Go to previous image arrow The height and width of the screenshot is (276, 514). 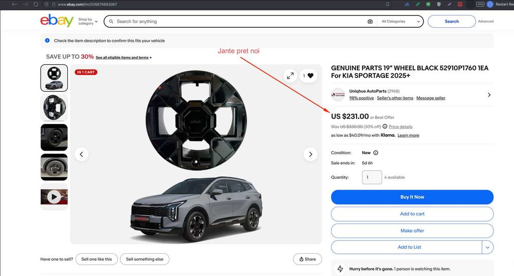(x=82, y=154)
